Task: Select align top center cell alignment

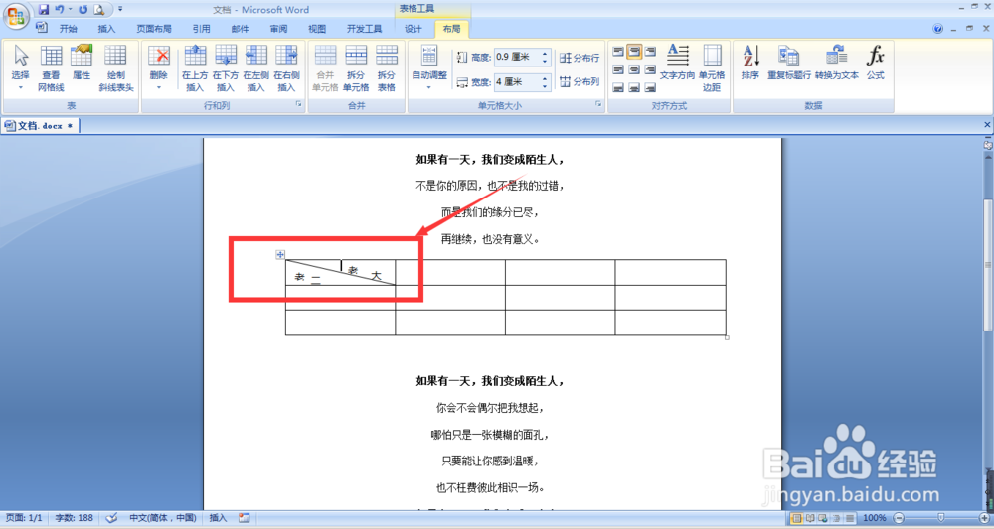Action: click(x=634, y=52)
